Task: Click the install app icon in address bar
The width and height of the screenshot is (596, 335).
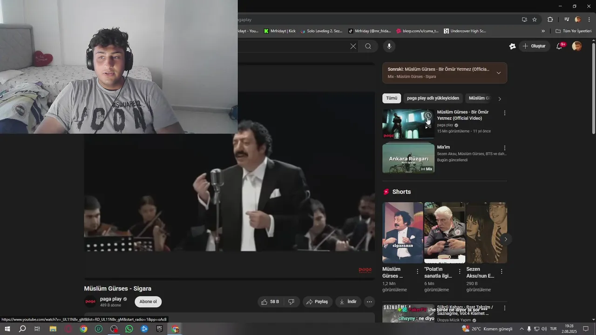Action: (524, 20)
